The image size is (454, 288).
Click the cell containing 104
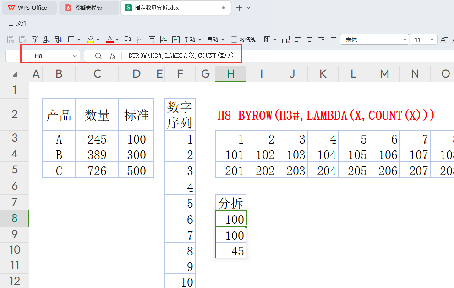click(323, 154)
